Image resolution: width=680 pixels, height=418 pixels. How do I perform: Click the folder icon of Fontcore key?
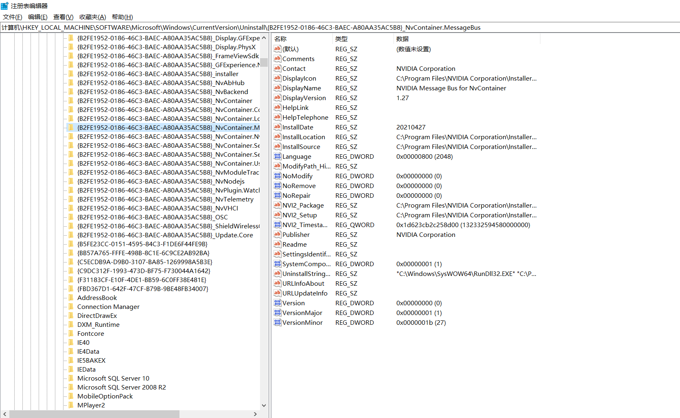(x=71, y=333)
